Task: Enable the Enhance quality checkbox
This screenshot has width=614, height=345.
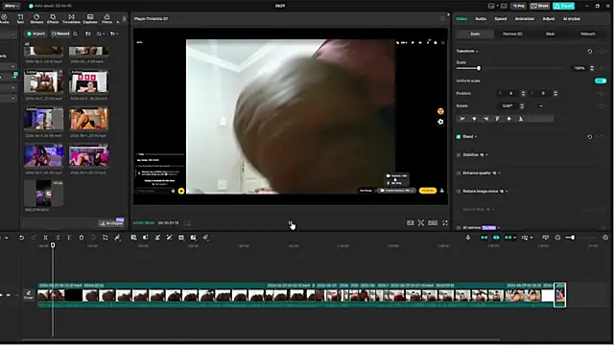Action: 459,172
